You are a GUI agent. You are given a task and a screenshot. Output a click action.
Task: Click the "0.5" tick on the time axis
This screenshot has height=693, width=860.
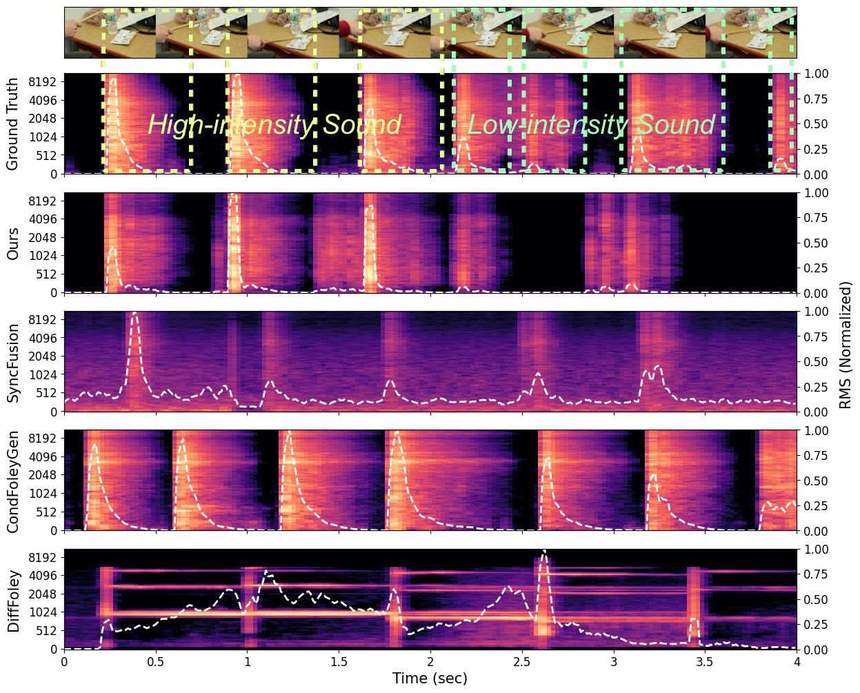[156, 661]
